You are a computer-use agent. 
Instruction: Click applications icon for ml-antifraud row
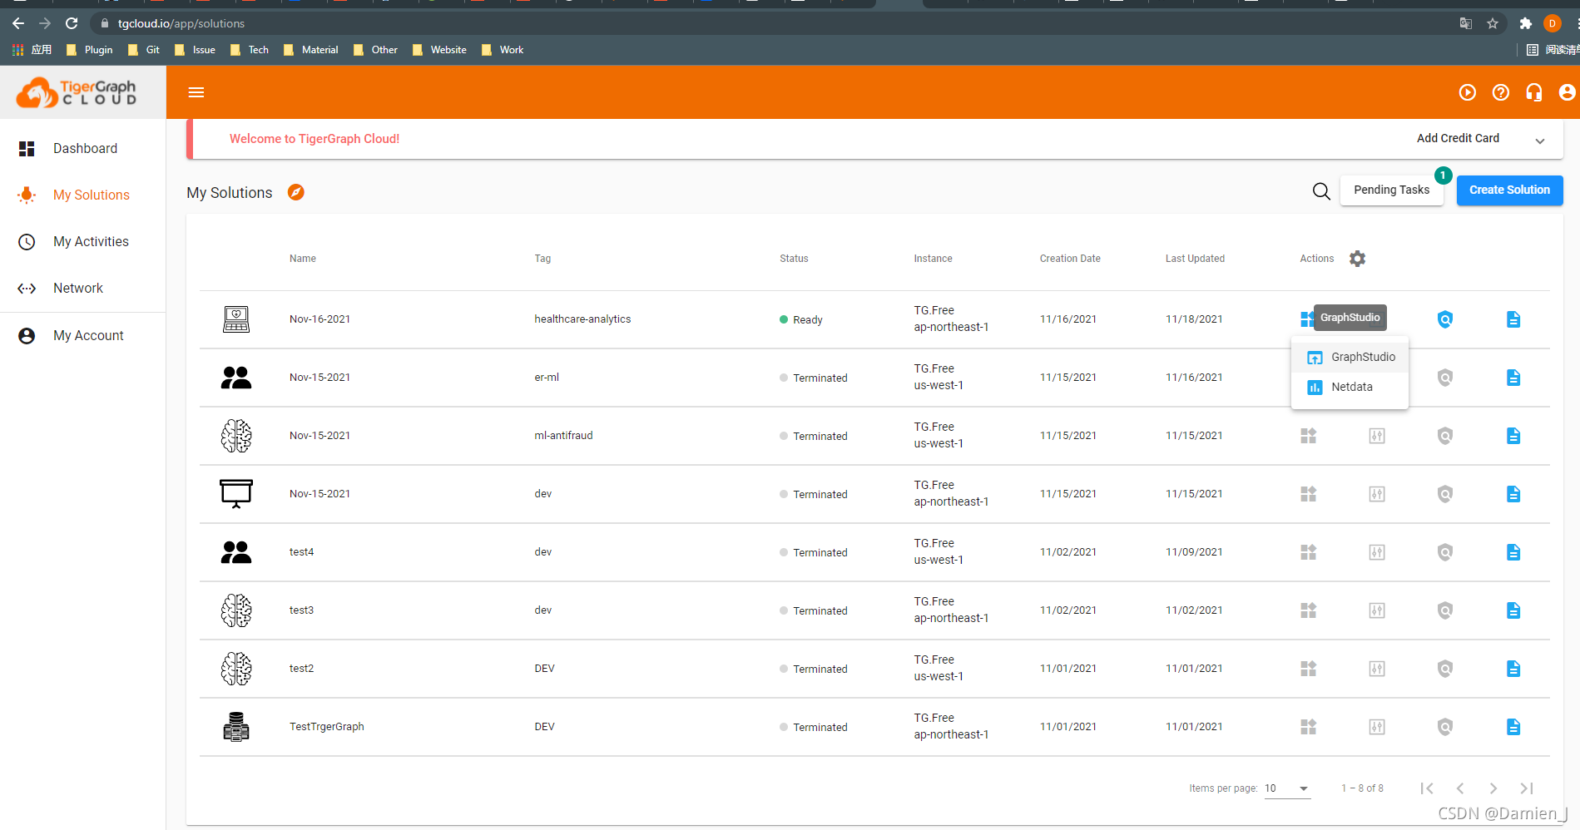point(1309,436)
